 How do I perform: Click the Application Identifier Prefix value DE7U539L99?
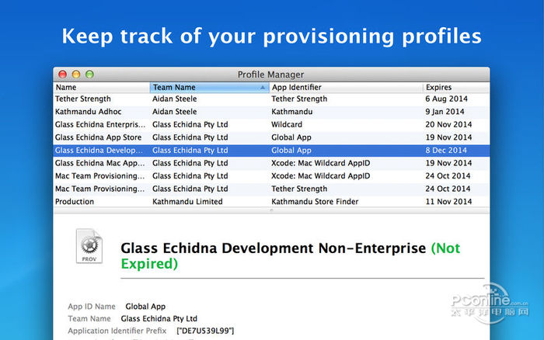tap(205, 331)
